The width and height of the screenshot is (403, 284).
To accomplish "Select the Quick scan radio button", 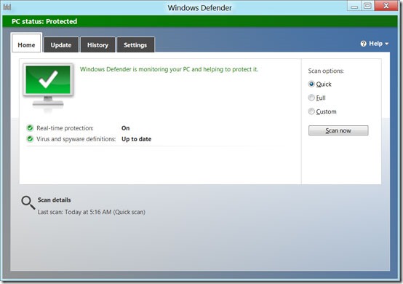I will tap(311, 84).
